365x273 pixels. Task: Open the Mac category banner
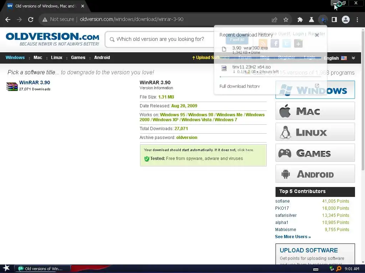tap(315, 111)
